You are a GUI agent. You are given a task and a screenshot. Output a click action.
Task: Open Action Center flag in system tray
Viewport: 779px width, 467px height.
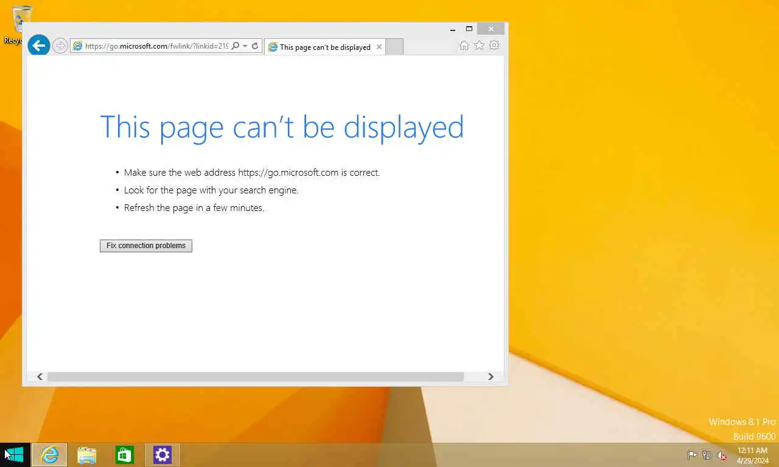(692, 455)
